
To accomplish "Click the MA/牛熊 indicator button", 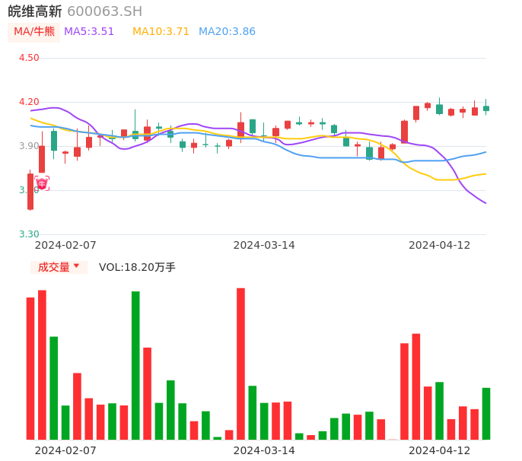I will coord(33,32).
